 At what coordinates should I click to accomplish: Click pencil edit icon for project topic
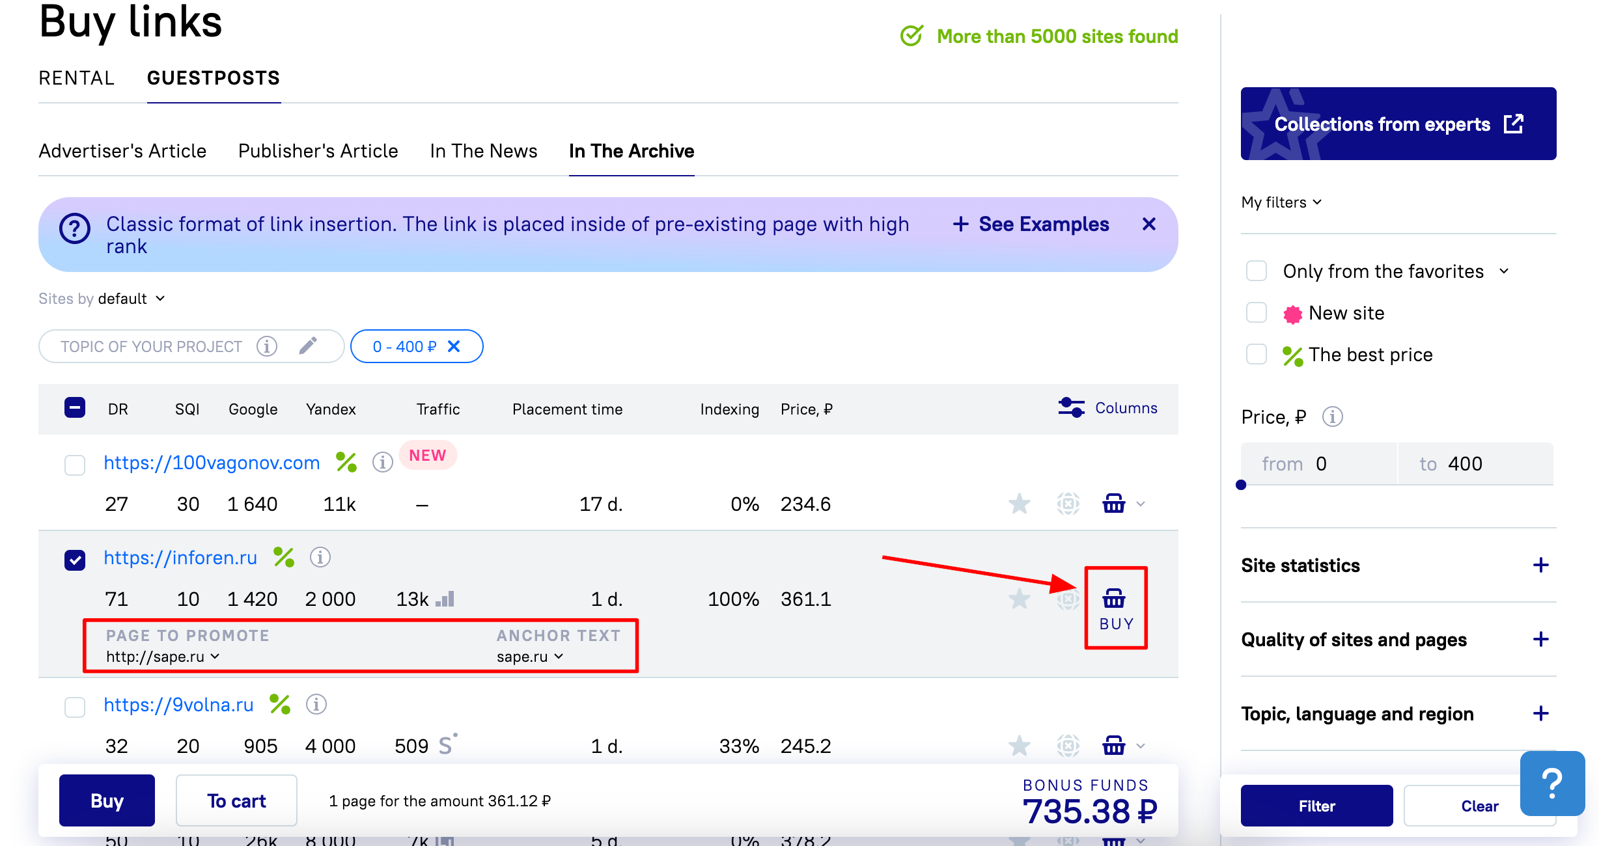[x=308, y=346]
